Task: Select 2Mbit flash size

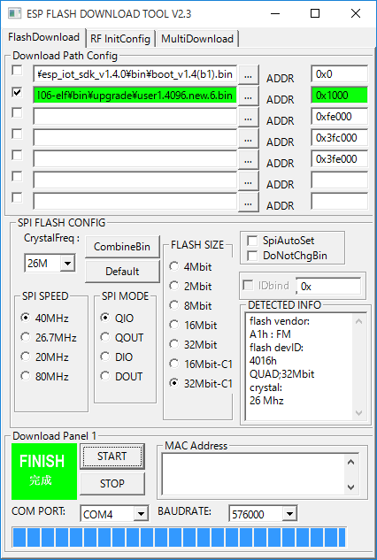Action: 174,286
